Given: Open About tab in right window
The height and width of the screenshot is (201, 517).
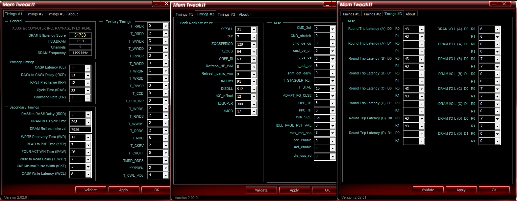Looking at the screenshot, I should pyautogui.click(x=410, y=14).
